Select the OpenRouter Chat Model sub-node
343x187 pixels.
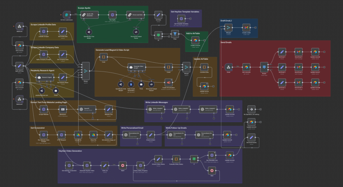pyautogui.click(x=89, y=32)
